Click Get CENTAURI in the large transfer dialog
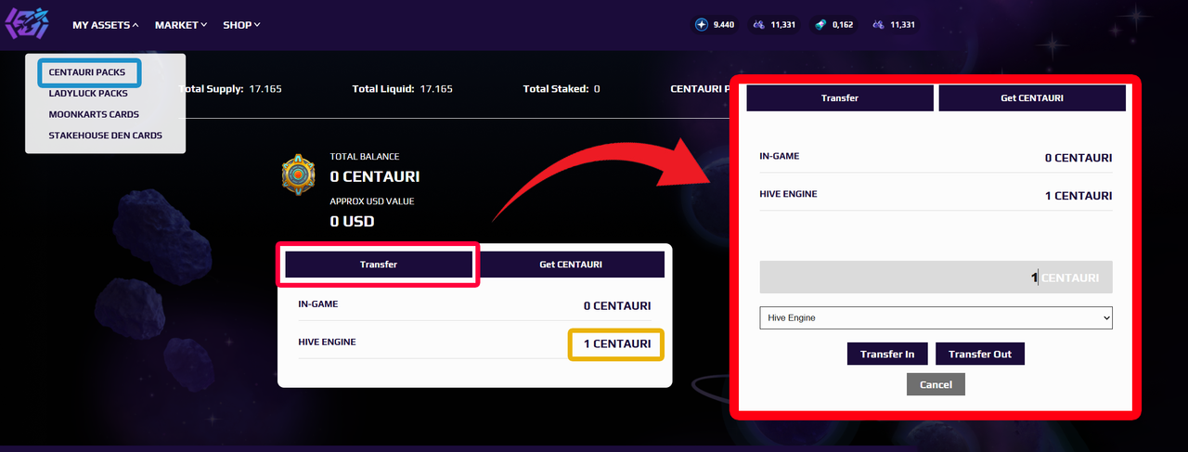Image resolution: width=1188 pixels, height=452 pixels. (x=1032, y=97)
